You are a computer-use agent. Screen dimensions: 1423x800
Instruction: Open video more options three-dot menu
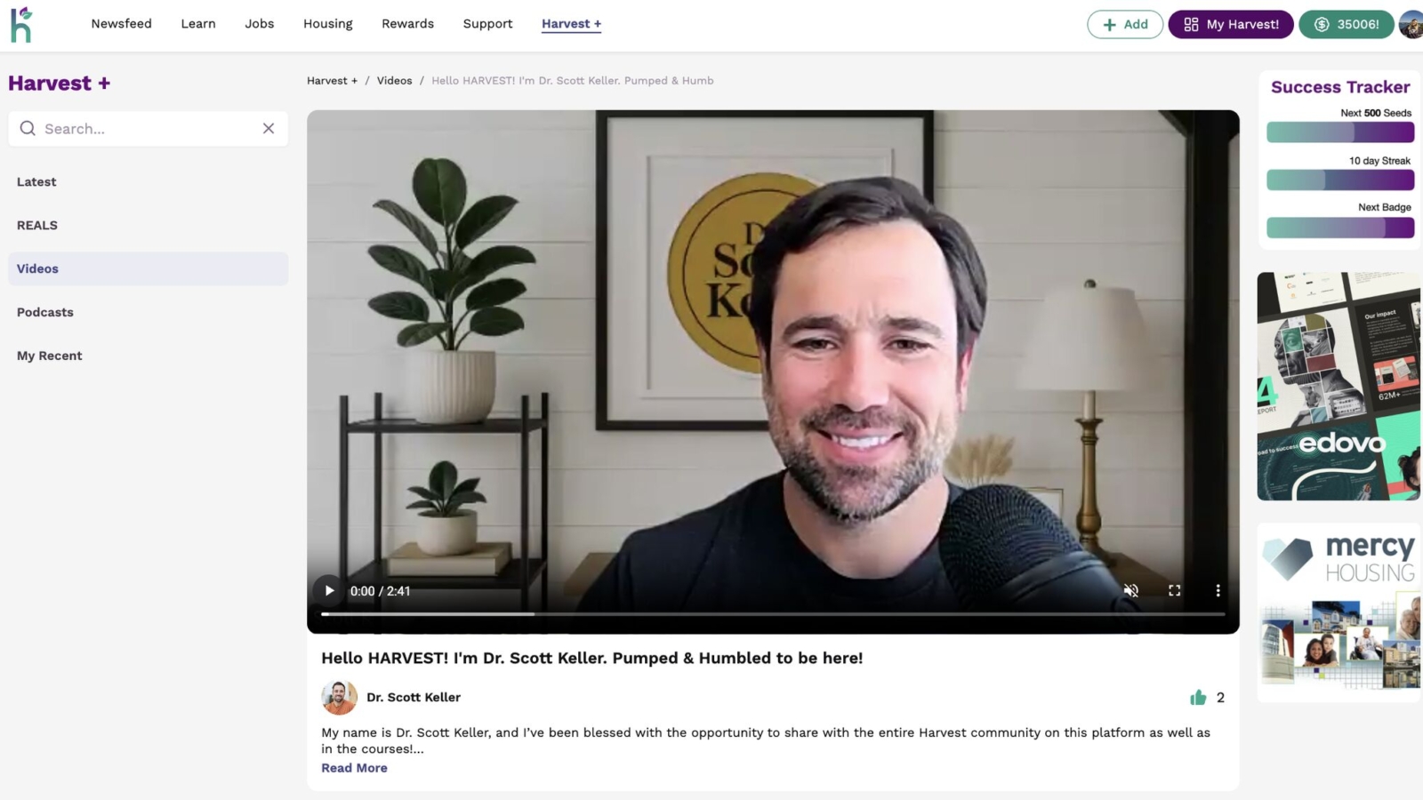1218,591
